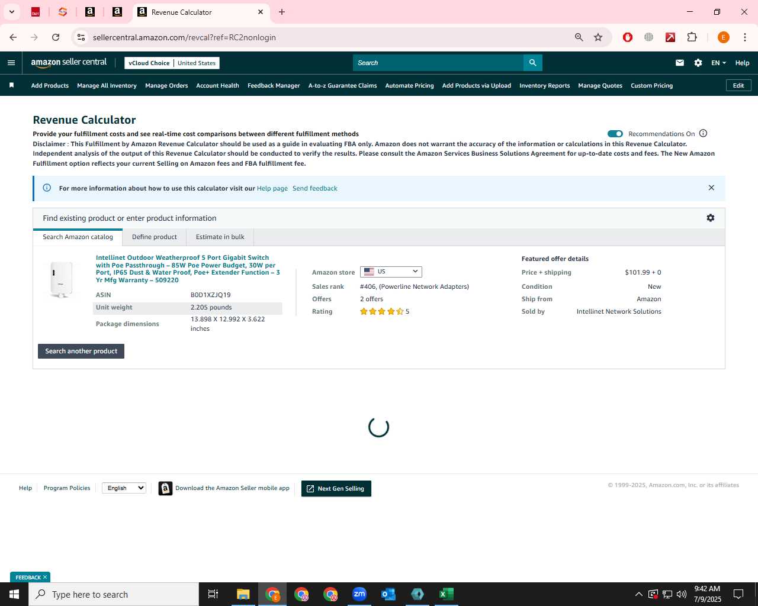Screen dimensions: 758x606
Task: Open Manage Orders
Action: click(x=166, y=85)
